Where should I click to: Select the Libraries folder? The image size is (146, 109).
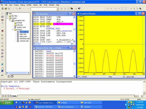click(20, 25)
